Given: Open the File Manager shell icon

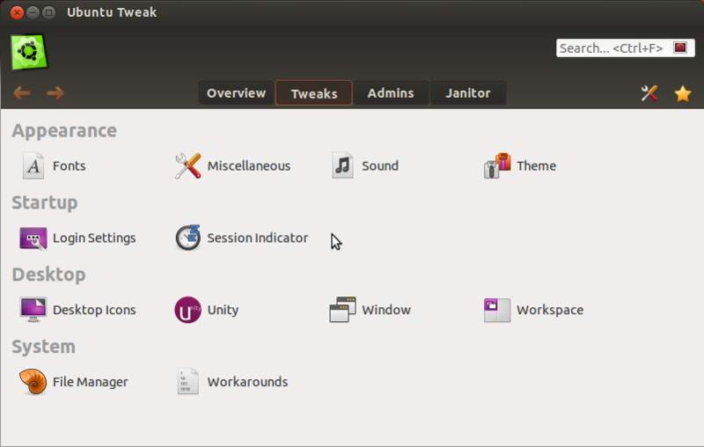Looking at the screenshot, I should click(x=33, y=382).
